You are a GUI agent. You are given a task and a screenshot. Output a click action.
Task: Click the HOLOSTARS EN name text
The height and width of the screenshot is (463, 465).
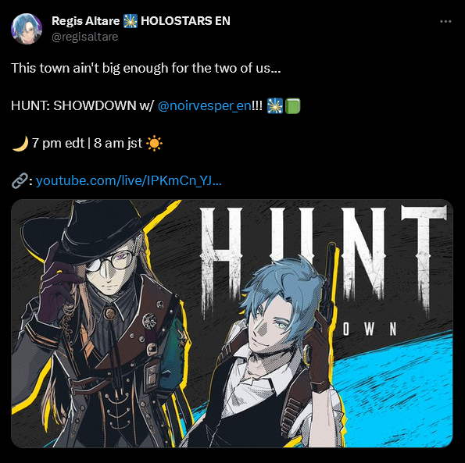(186, 21)
